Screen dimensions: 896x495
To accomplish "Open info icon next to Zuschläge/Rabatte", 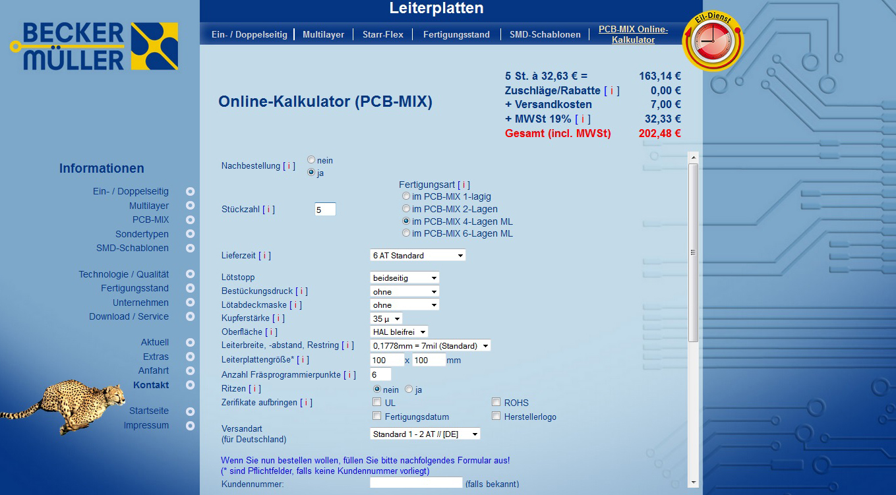I will click(611, 90).
